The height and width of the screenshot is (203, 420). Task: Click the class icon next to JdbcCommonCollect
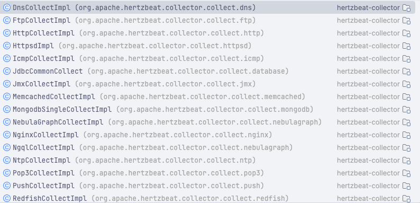point(7,71)
